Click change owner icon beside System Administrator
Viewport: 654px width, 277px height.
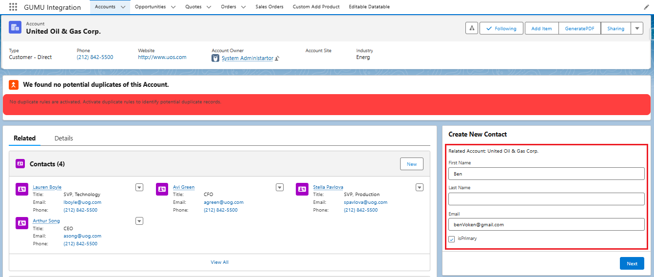tap(277, 59)
